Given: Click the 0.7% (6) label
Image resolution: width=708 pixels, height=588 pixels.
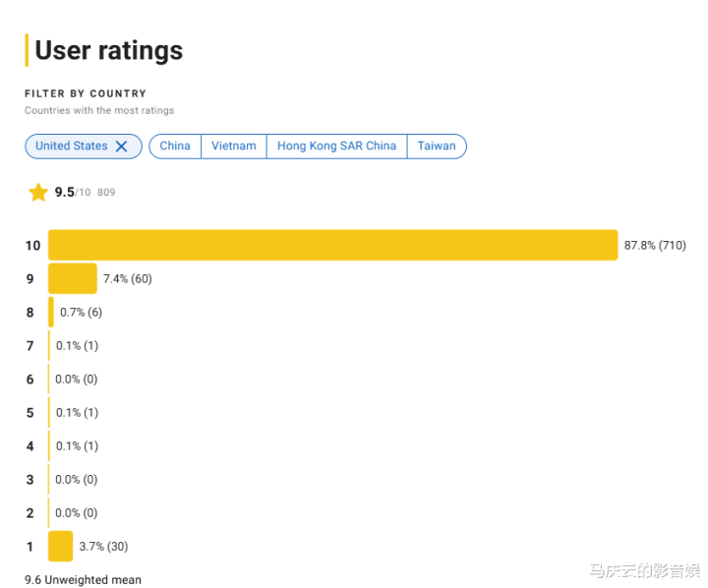Looking at the screenshot, I should click(x=82, y=312).
